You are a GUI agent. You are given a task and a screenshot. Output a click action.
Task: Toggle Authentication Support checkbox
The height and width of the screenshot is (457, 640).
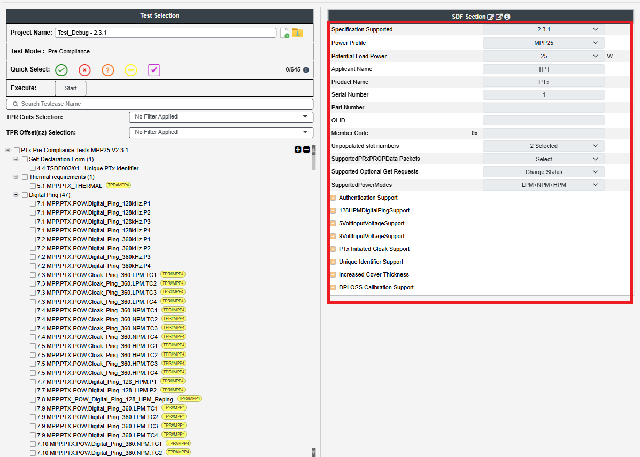click(x=333, y=198)
